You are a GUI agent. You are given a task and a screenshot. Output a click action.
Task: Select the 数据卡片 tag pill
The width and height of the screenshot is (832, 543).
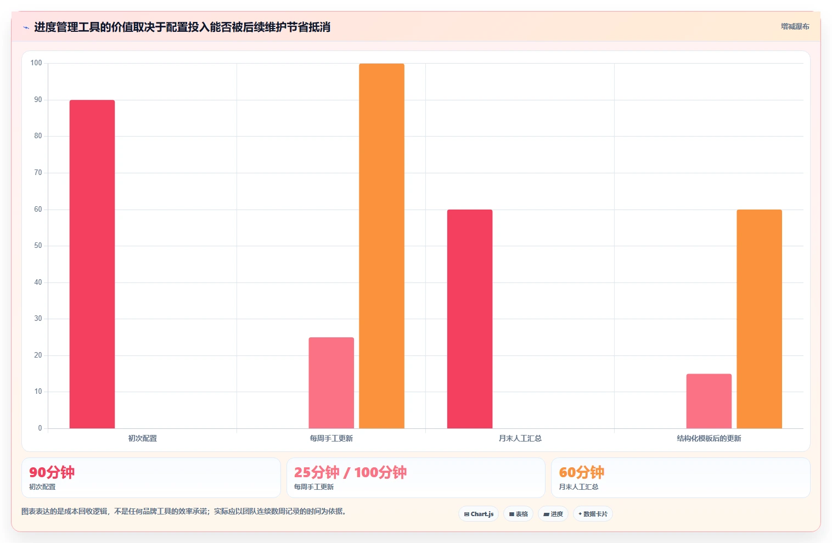pos(593,514)
